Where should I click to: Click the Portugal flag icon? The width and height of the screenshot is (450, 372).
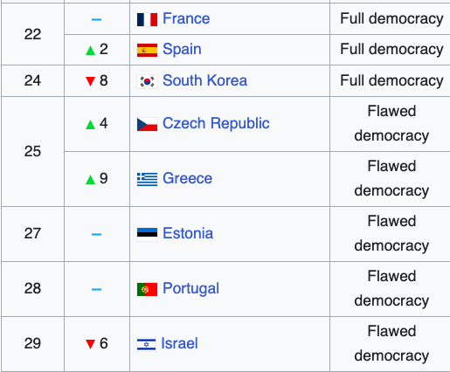[x=147, y=289]
